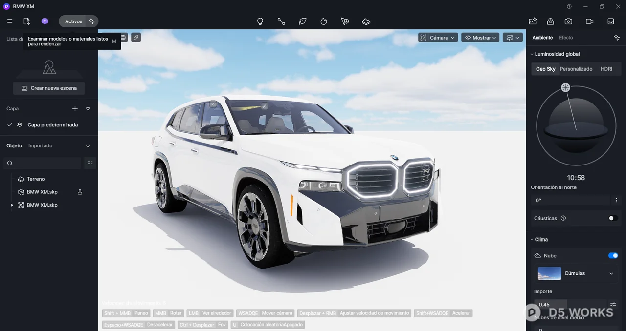Click the sparkle icon beside Activos
626x331 pixels.
(92, 21)
